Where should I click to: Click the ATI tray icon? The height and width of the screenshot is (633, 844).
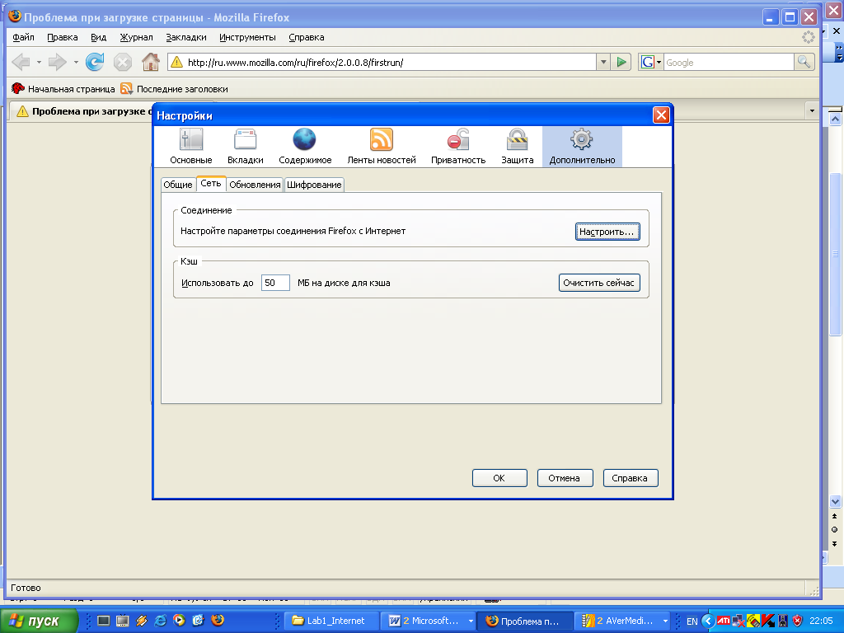pyautogui.click(x=724, y=621)
